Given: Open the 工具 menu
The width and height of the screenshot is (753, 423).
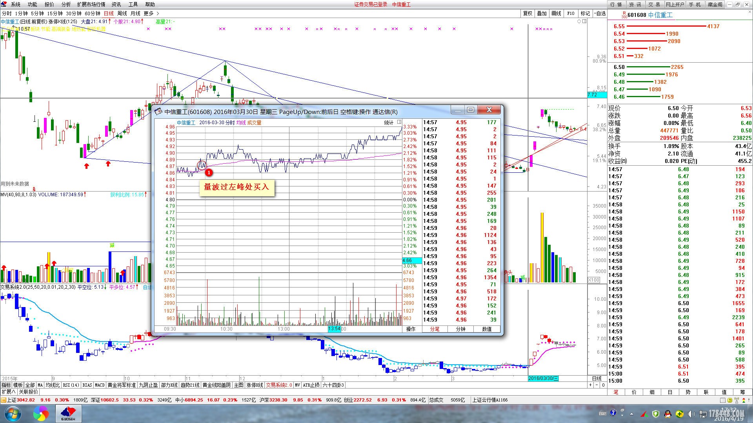Looking at the screenshot, I should pyautogui.click(x=133, y=4).
